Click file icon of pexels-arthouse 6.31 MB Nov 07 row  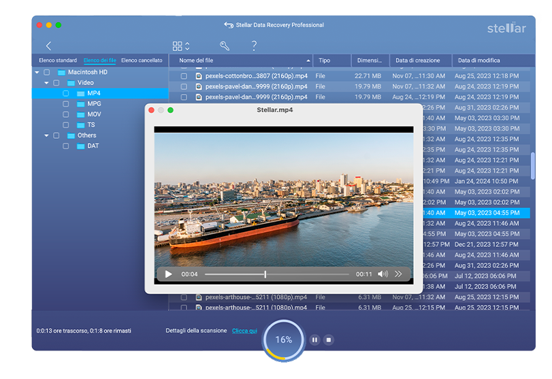(199, 297)
